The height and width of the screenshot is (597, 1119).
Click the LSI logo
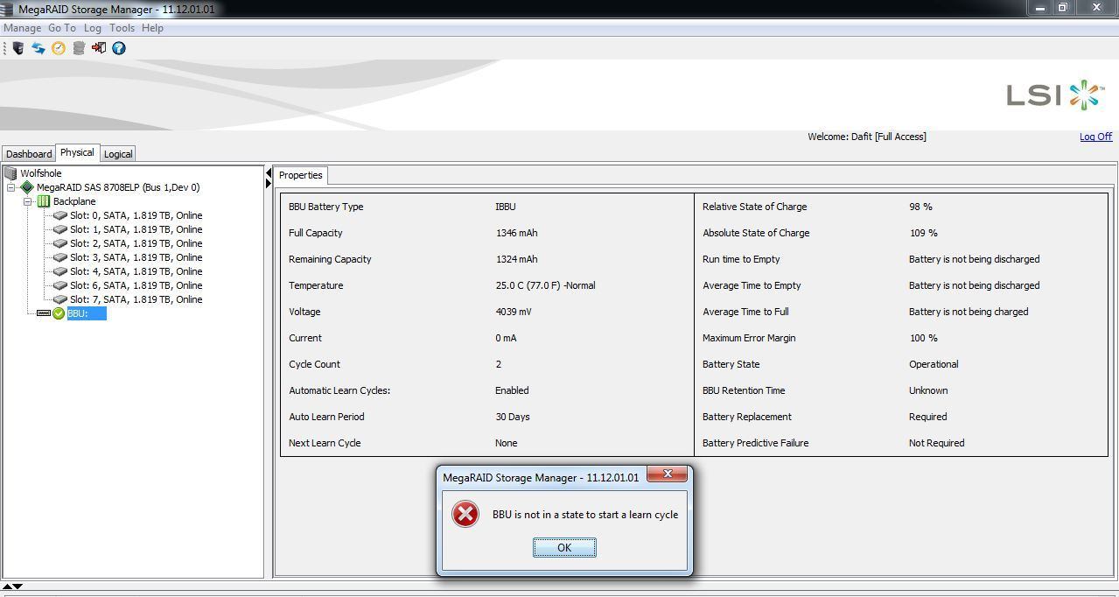click(x=1054, y=95)
